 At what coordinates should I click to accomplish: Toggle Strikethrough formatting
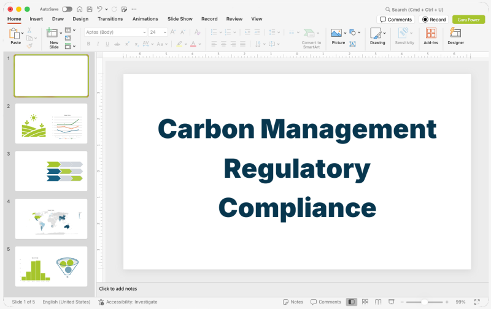pyautogui.click(x=117, y=44)
